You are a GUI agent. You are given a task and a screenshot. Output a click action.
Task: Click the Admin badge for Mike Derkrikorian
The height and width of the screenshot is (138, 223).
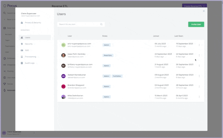pos(106,97)
